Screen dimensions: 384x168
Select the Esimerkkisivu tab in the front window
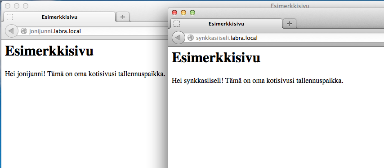pos(226,24)
